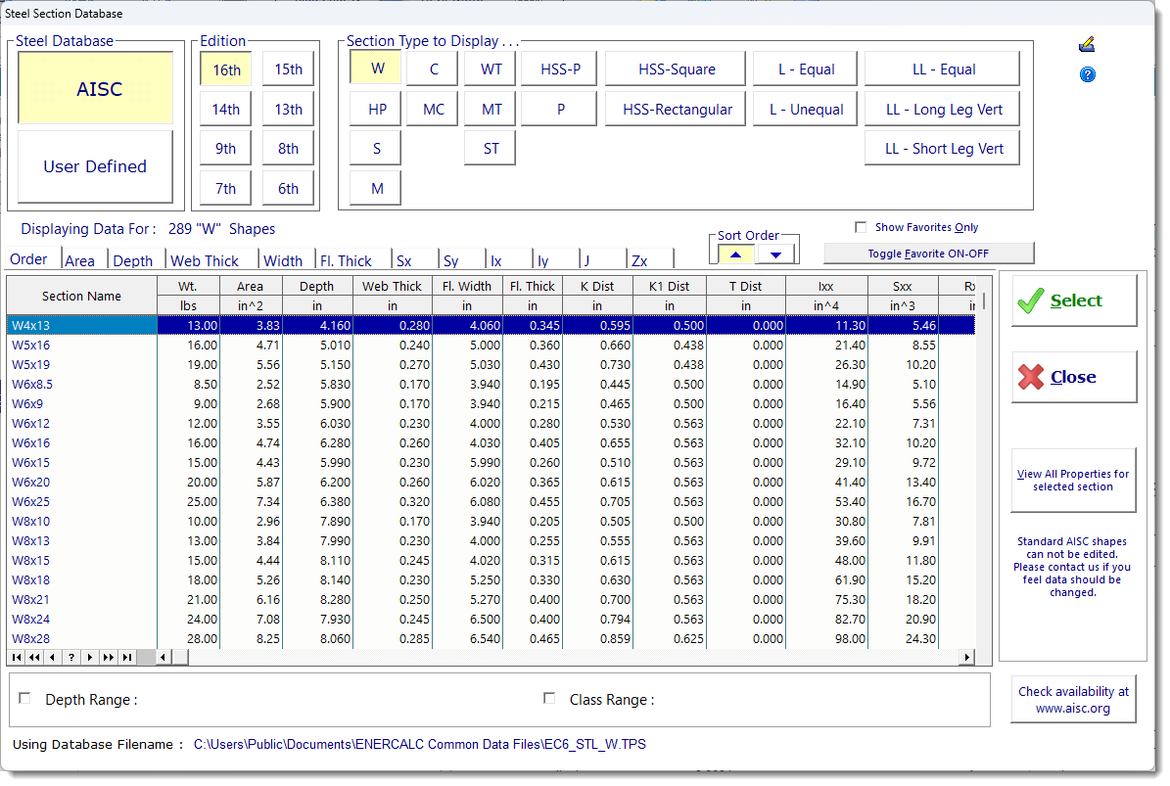Viewport: 1170px width, 786px height.
Task: Choose the 13th edition
Action: tap(288, 109)
